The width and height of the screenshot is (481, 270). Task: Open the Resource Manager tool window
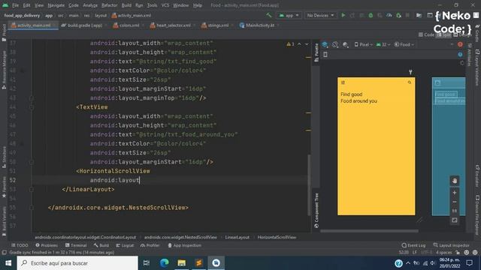(x=4, y=70)
